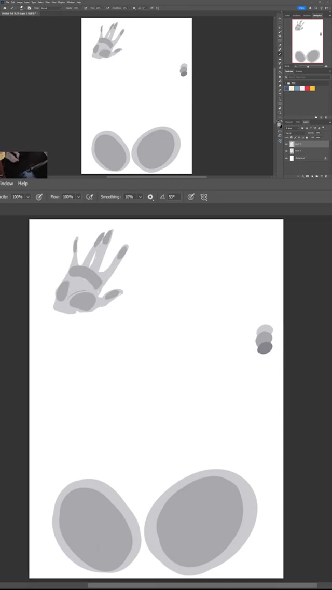This screenshot has width=332, height=590.
Task: Select the Type tool
Action: click(x=280, y=95)
